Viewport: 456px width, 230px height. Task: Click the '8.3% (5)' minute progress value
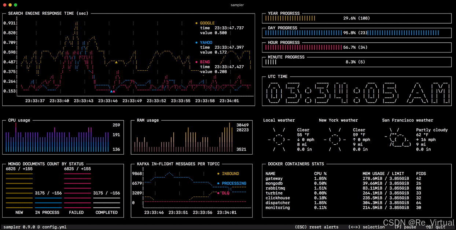[355, 62]
